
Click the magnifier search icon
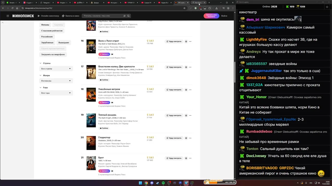tap(129, 16)
